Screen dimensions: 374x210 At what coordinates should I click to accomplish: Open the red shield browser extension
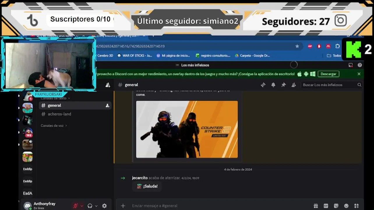tap(319, 46)
